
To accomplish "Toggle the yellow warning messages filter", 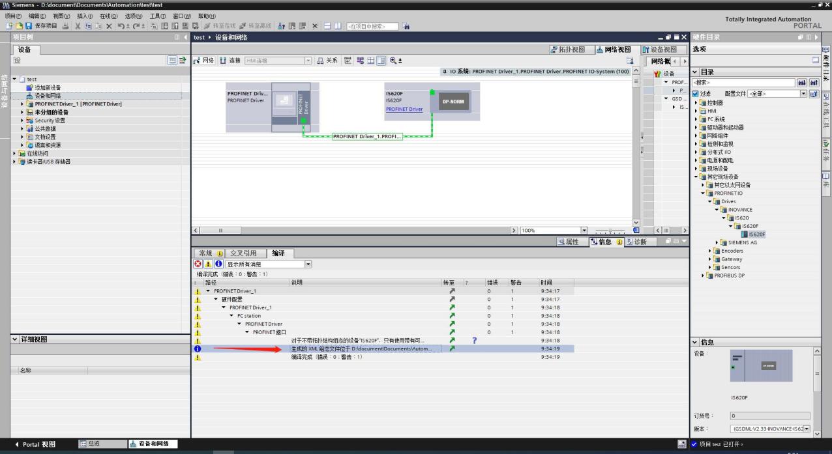I will click(x=208, y=264).
